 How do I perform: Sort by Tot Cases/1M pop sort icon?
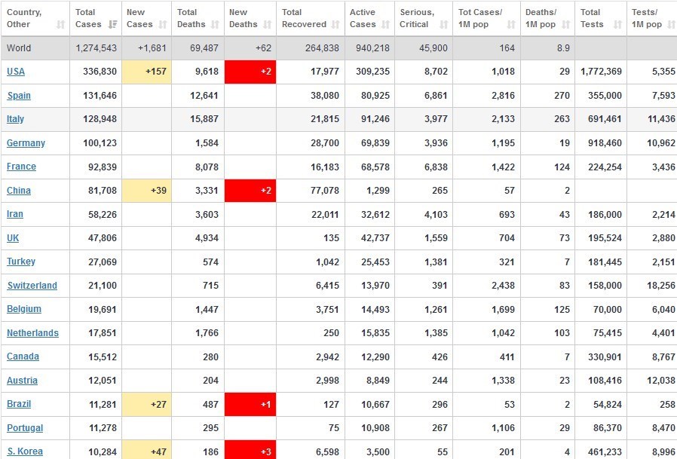[511, 25]
